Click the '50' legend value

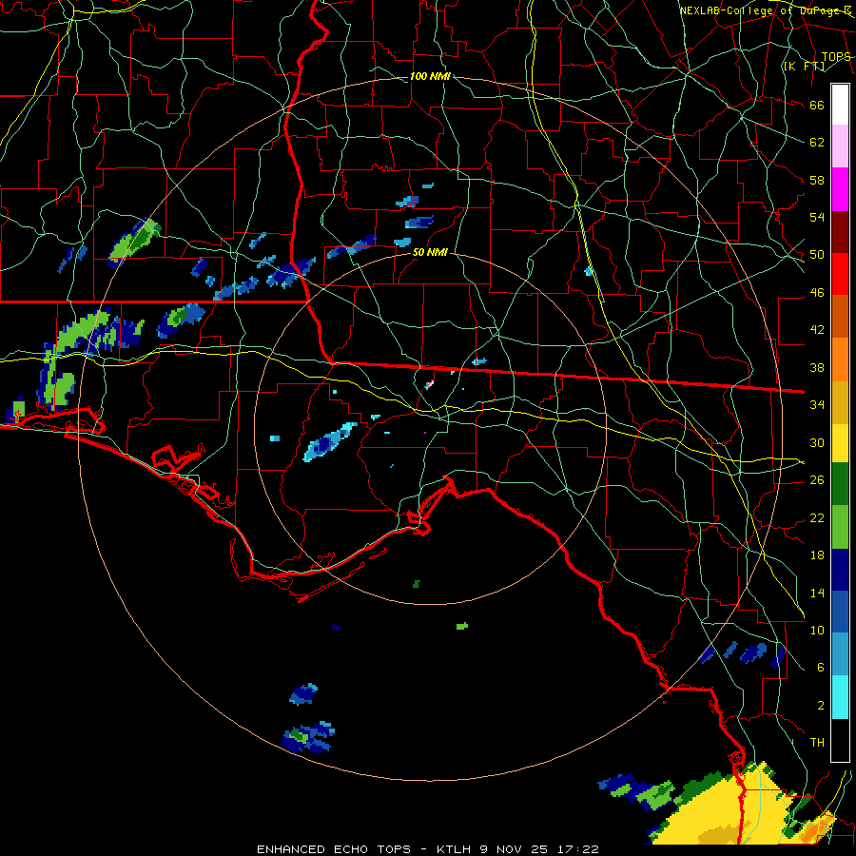coord(817,255)
